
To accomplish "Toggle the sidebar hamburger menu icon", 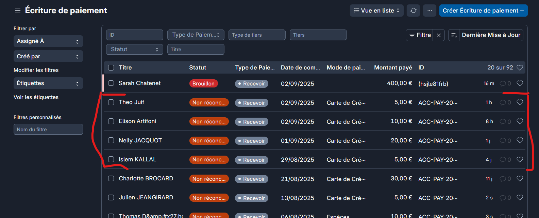I will [x=18, y=11].
